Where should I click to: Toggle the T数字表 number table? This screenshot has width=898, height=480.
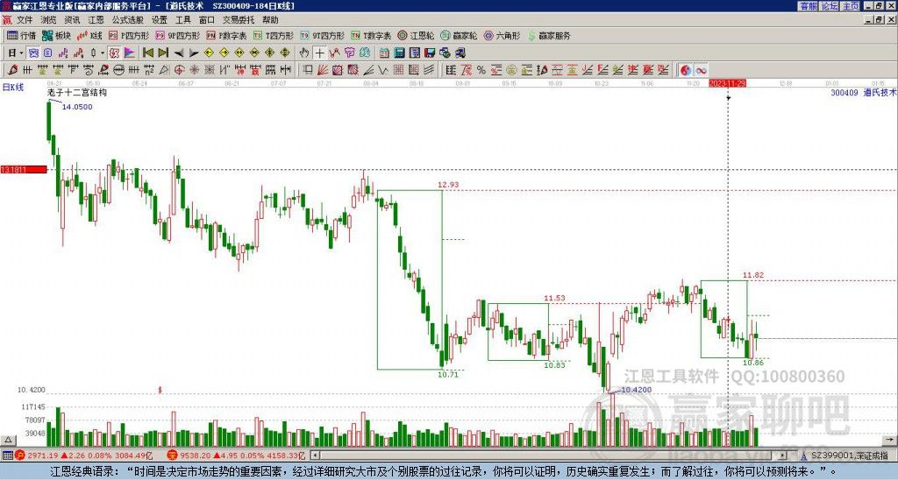[367, 36]
